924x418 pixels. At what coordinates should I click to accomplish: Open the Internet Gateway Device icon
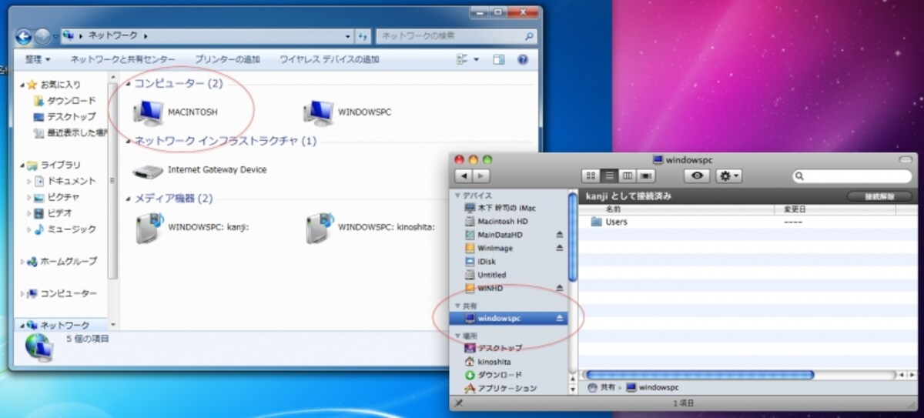pyautogui.click(x=147, y=169)
